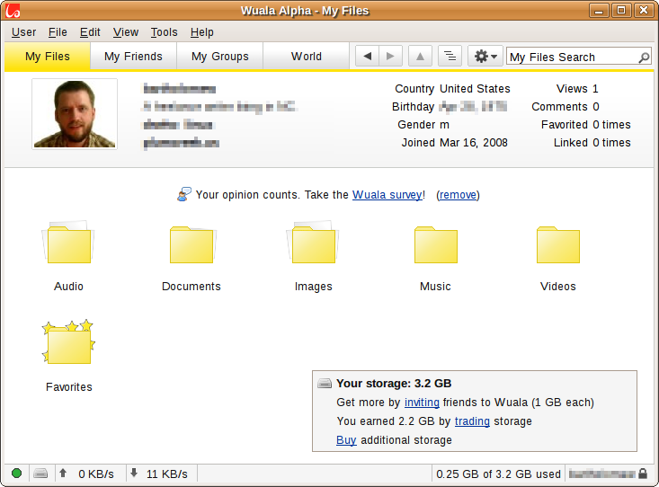Viewport: 659px width, 487px height.
Task: Click the Views count 1
Action: click(595, 89)
